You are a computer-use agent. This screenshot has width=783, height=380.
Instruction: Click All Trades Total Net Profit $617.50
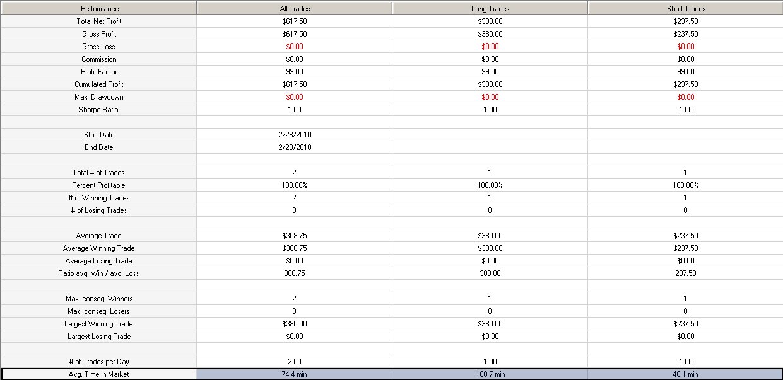(x=295, y=21)
